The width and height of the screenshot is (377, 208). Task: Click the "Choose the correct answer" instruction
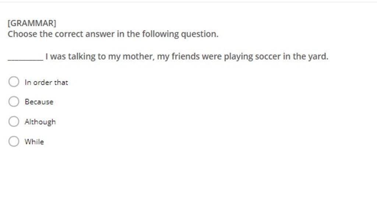click(113, 34)
